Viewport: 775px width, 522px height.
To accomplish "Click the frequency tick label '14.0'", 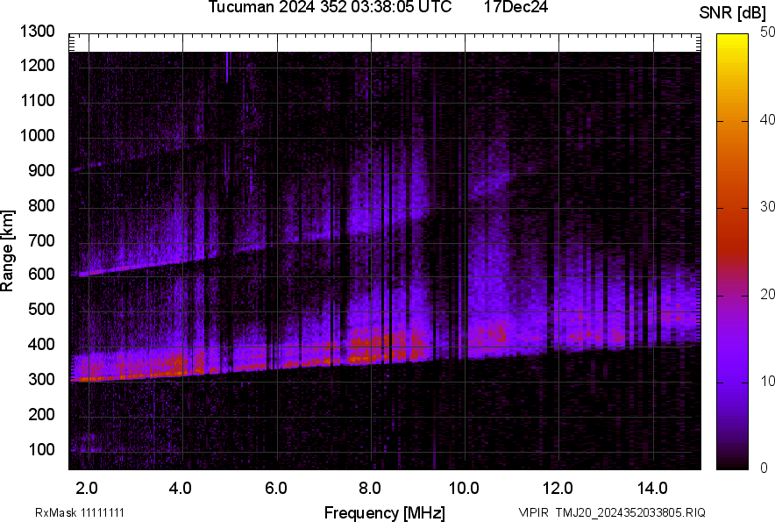I will 652,489.
